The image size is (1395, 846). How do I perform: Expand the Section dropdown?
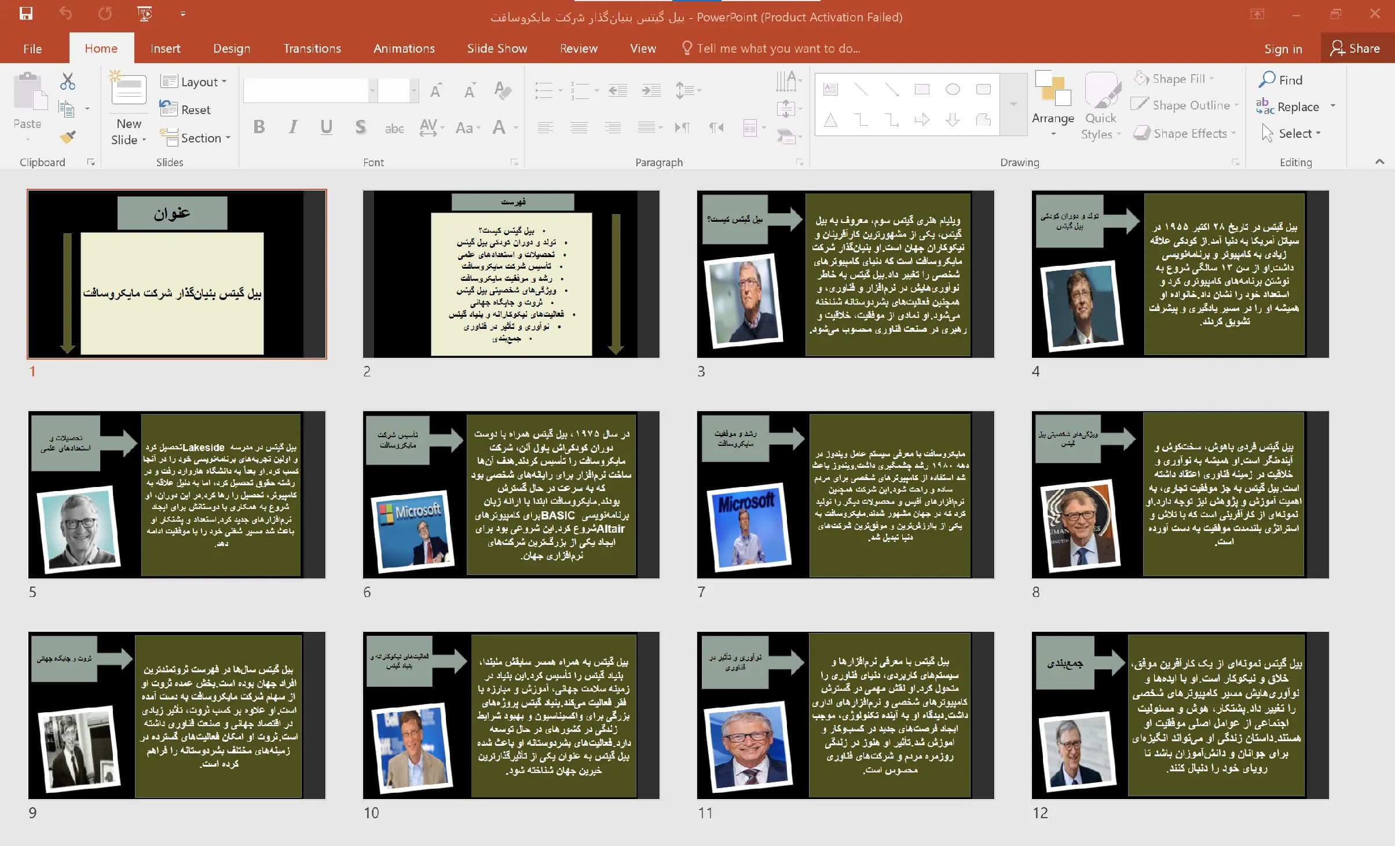[196, 138]
